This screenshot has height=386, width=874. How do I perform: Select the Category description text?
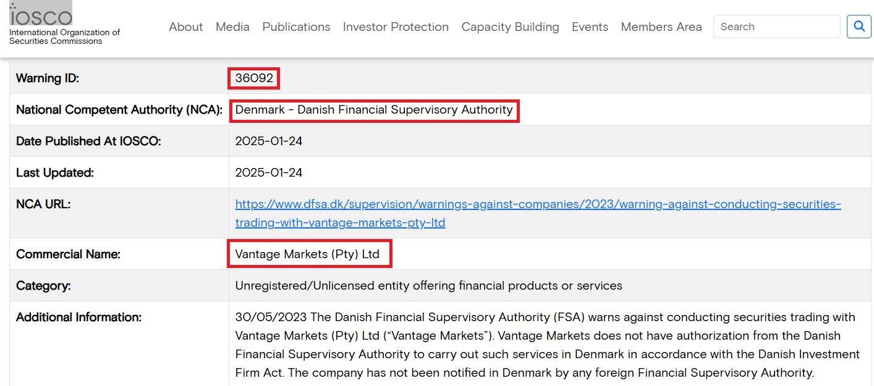[428, 285]
